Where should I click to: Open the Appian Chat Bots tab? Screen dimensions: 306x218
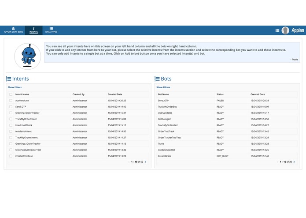click(14, 30)
